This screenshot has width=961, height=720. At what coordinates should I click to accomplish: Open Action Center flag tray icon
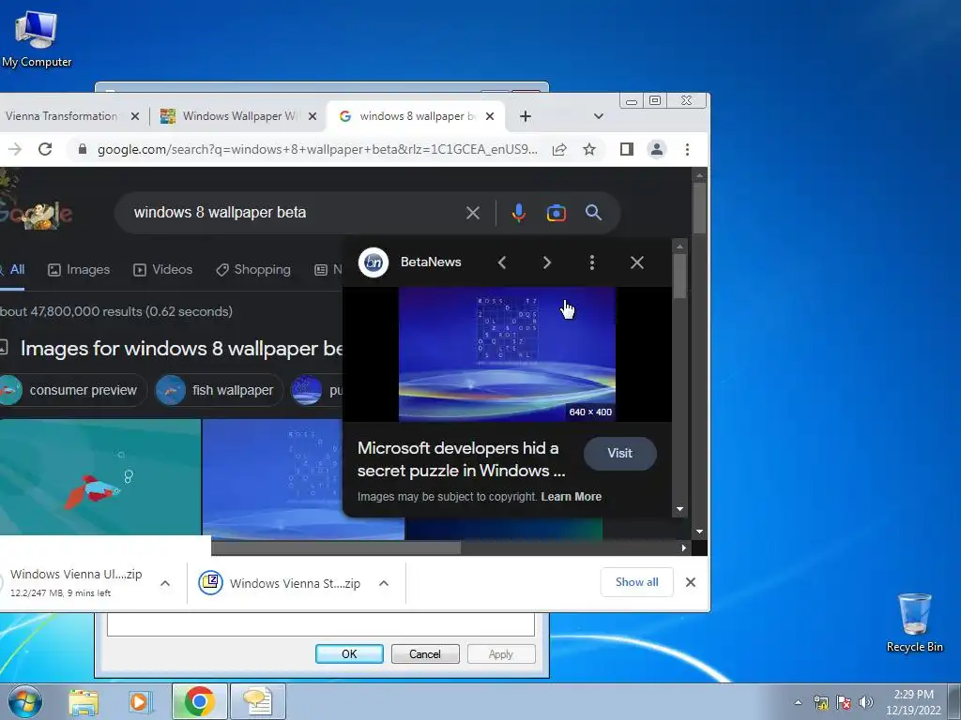pyautogui.click(x=844, y=702)
